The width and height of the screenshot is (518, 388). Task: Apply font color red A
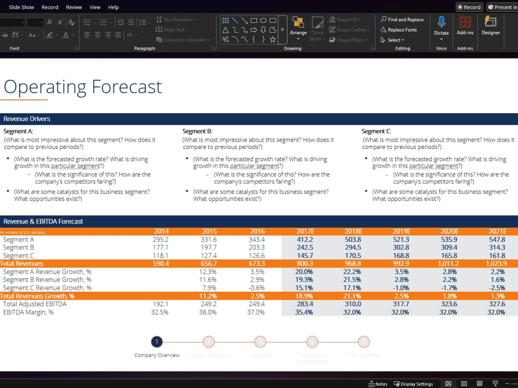pyautogui.click(x=66, y=35)
